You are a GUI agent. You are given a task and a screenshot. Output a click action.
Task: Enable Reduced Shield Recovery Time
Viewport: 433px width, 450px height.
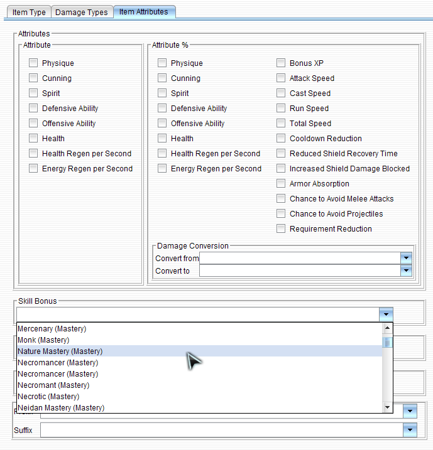pyautogui.click(x=281, y=154)
